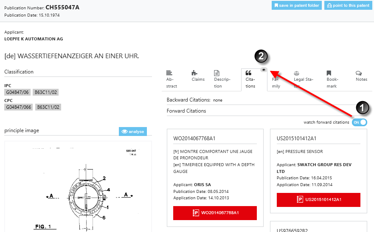Click the eye badge on Citations tab

[x=264, y=69]
